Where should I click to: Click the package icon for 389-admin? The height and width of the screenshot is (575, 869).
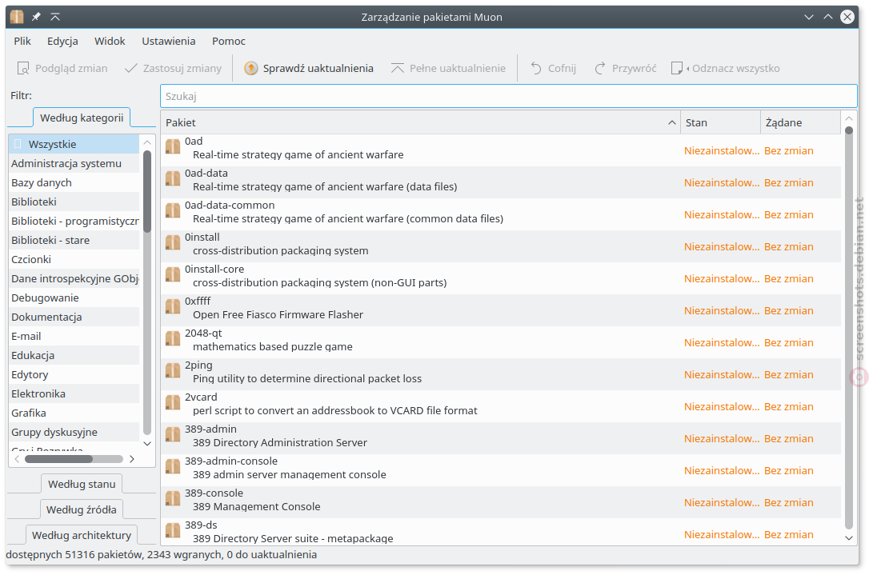click(x=173, y=434)
